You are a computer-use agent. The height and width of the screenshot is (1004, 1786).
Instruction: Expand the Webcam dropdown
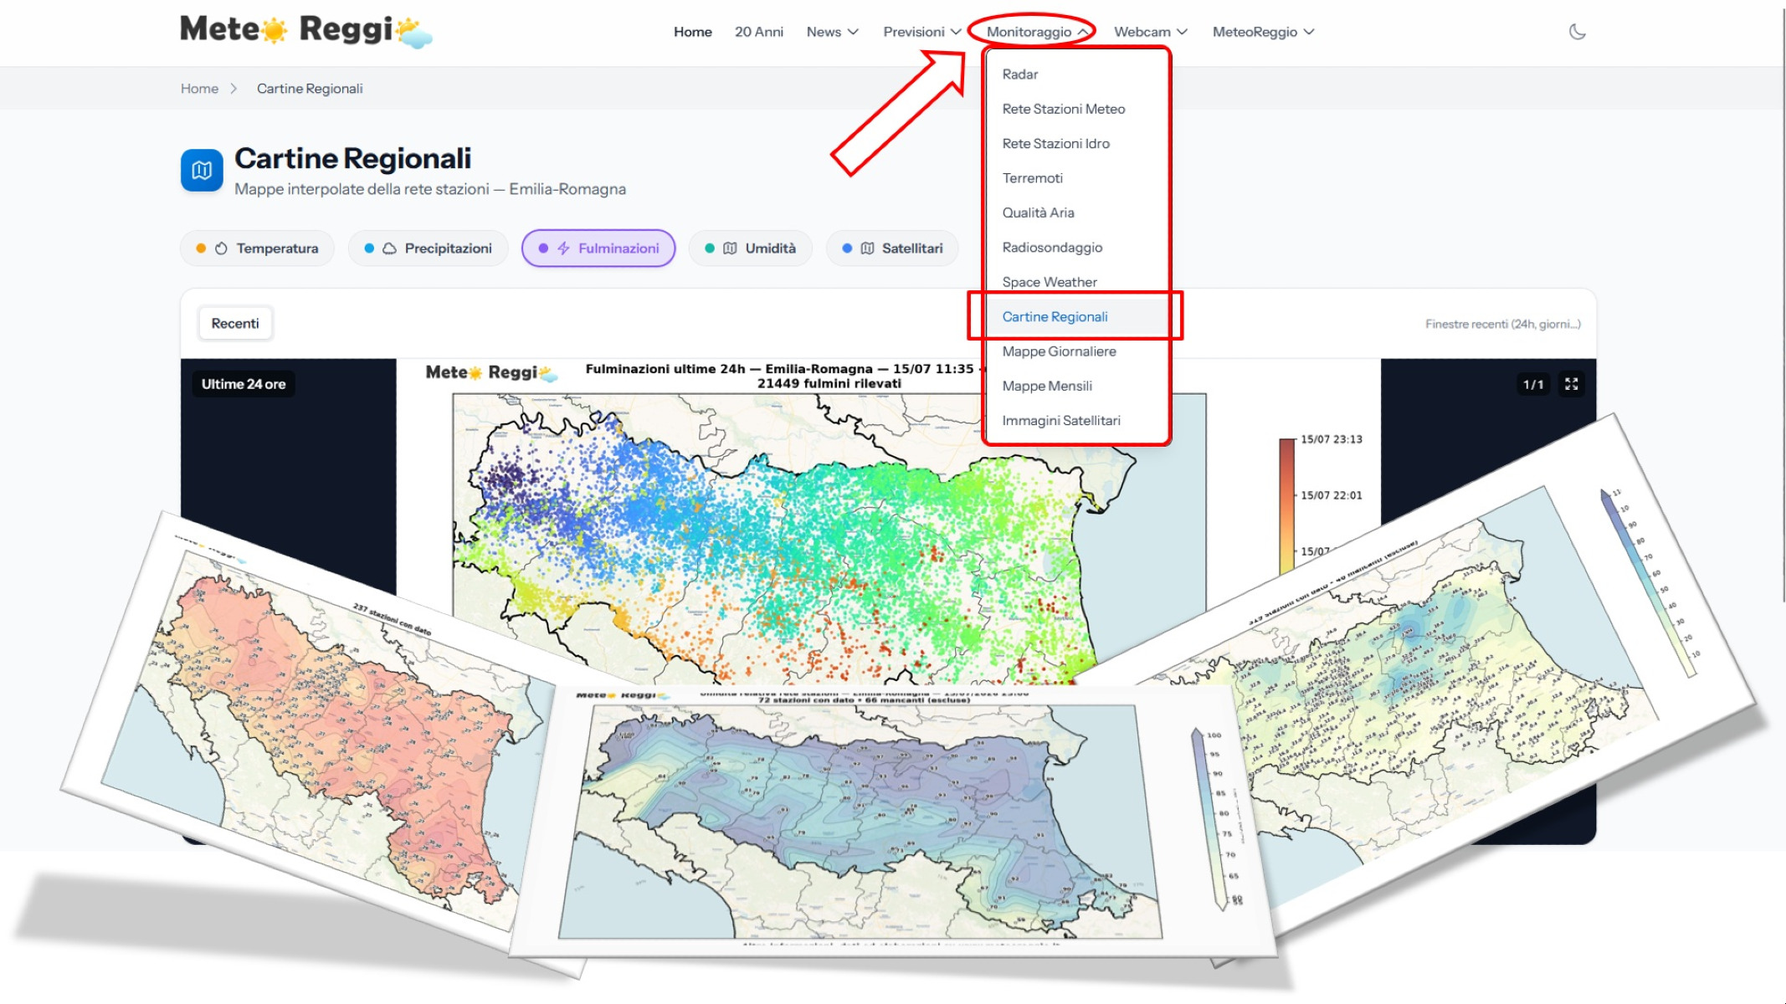pyautogui.click(x=1151, y=32)
